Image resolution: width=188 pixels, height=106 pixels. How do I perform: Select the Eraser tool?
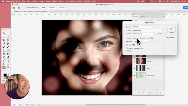click(x=4, y=54)
